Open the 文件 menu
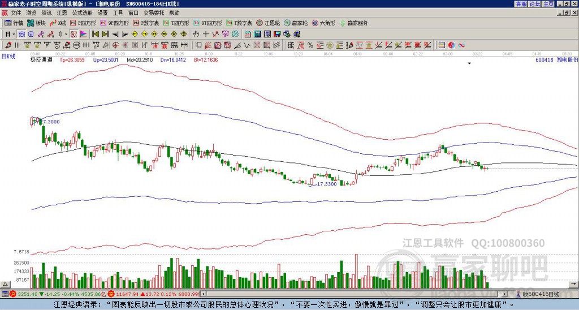Image resolution: width=579 pixels, height=310 pixels. (x=16, y=13)
